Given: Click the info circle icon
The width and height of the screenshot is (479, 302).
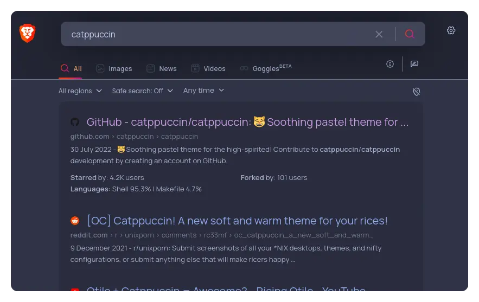Looking at the screenshot, I should tap(390, 64).
